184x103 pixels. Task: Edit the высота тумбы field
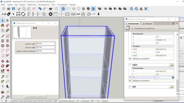click(x=45, y=47)
